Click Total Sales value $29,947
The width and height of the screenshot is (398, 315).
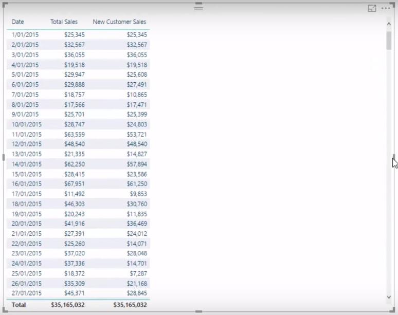point(75,75)
